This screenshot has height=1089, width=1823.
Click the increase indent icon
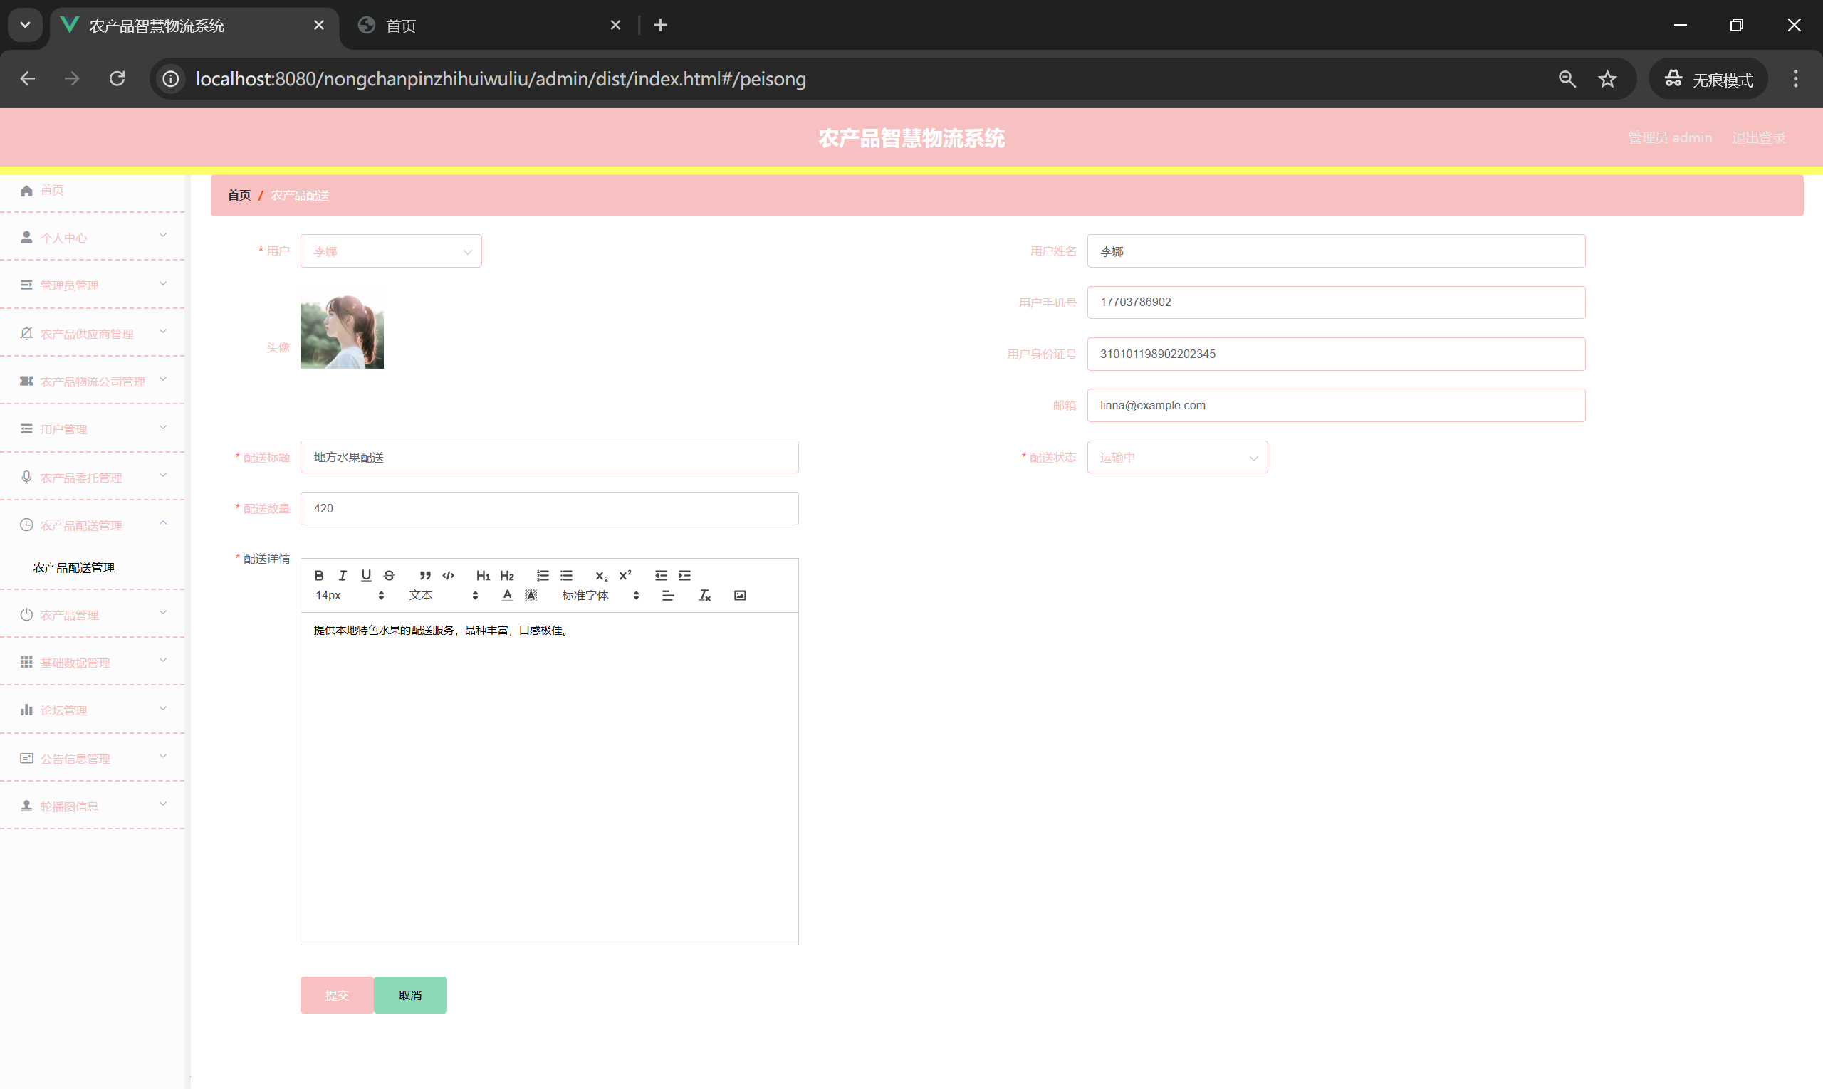pos(684,575)
